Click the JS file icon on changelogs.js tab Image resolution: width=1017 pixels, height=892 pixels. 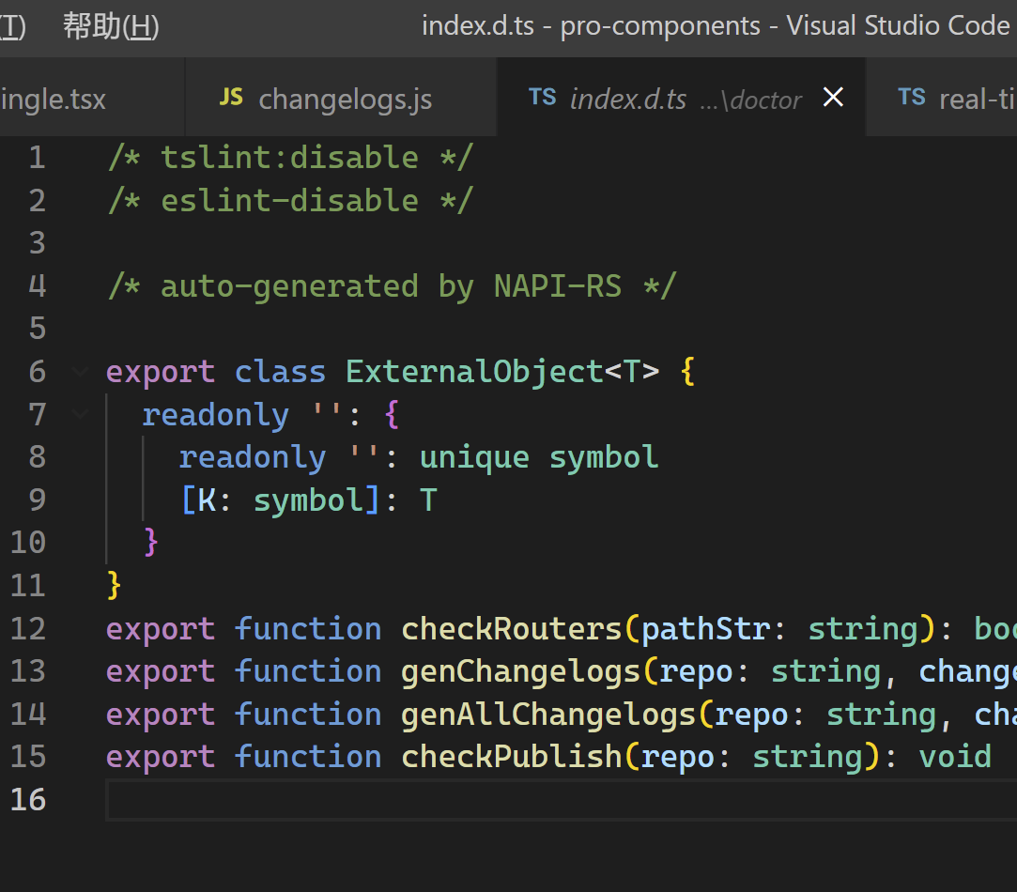coord(231,98)
